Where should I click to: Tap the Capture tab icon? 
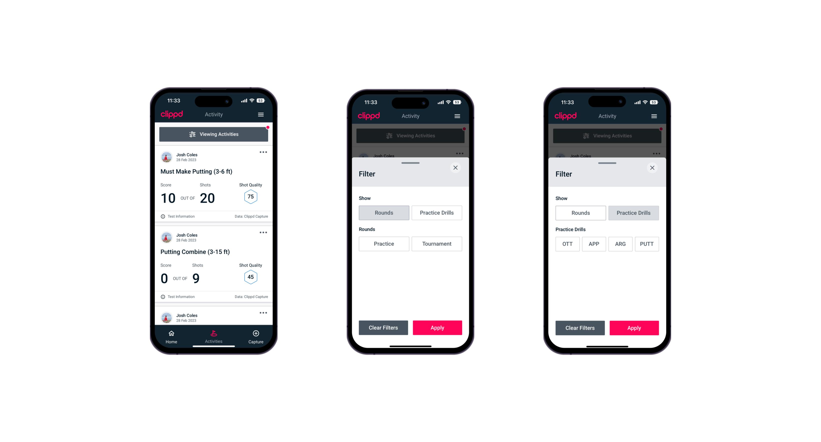pyautogui.click(x=256, y=334)
